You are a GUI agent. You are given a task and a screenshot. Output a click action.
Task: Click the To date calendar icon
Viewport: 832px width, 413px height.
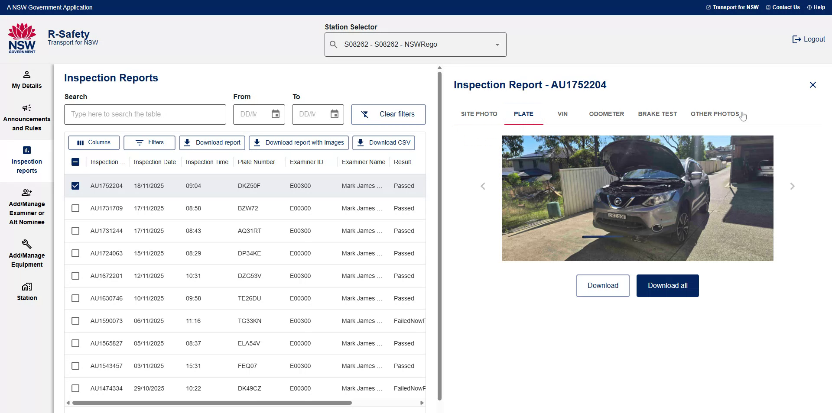point(335,114)
